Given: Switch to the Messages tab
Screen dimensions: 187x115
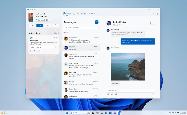Looking at the screenshot, I should click(x=67, y=14).
